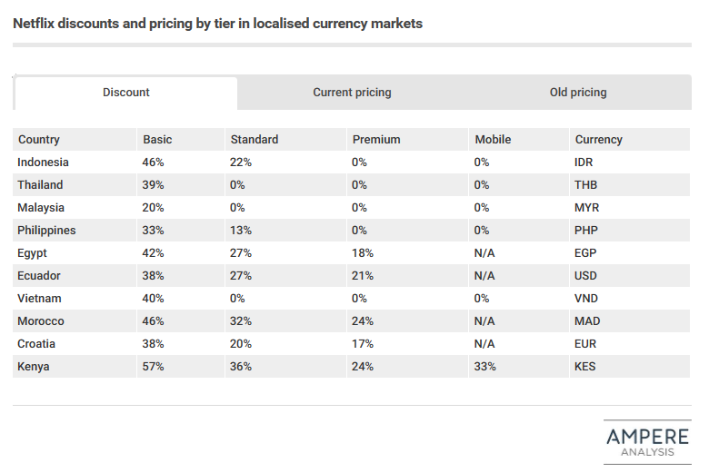Click the Currency column header

[x=630, y=139]
